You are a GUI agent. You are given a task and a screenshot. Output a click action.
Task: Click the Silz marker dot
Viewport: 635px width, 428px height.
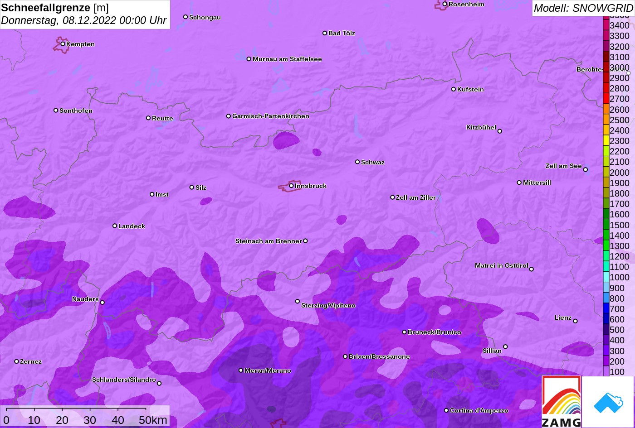pyautogui.click(x=192, y=187)
